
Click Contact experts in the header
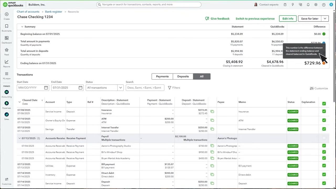pyautogui.click(x=266, y=4)
